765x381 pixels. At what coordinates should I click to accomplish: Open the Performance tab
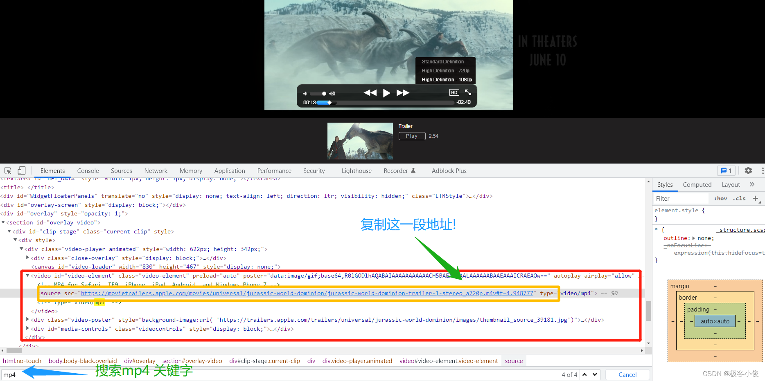point(274,171)
